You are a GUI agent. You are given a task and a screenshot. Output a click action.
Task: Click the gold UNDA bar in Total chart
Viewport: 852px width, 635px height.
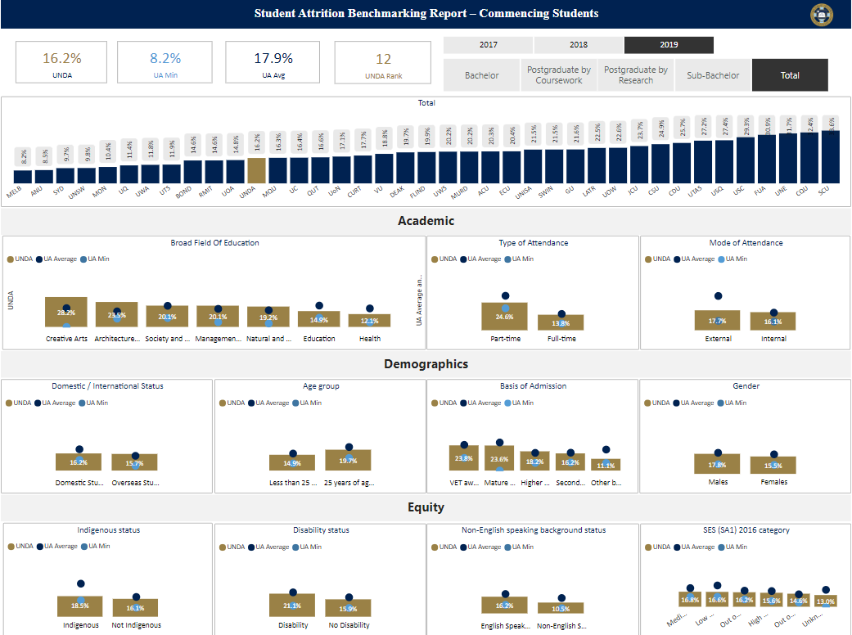click(256, 170)
